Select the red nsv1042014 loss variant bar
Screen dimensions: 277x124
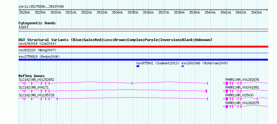(143, 47)
